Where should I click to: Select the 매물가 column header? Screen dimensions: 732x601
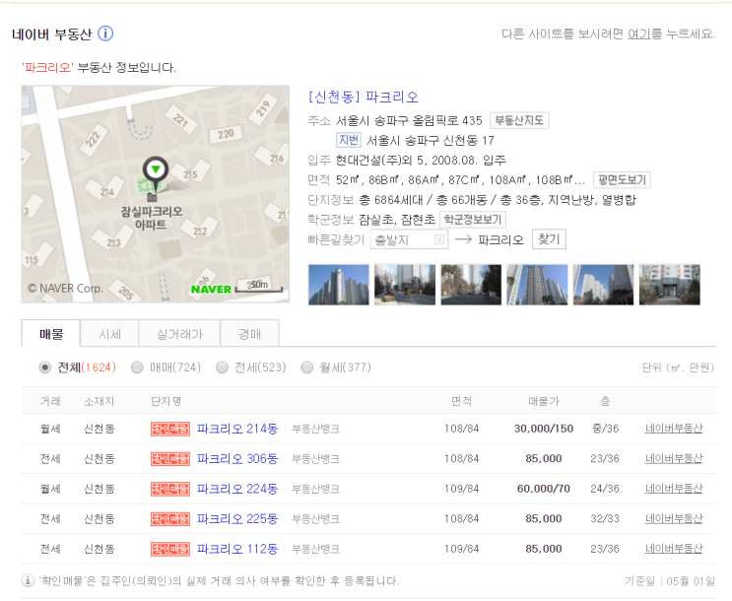(544, 401)
